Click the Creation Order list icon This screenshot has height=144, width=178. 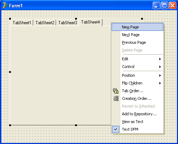click(x=116, y=98)
